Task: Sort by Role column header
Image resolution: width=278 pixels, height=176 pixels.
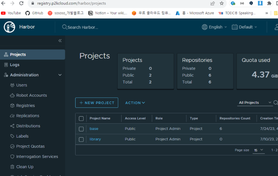Action: (159, 118)
